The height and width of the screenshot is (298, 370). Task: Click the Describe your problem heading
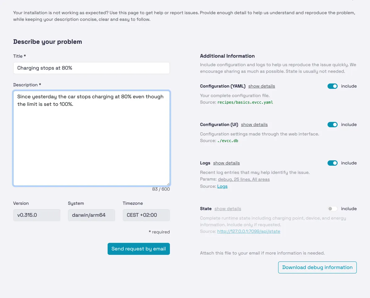(x=48, y=42)
